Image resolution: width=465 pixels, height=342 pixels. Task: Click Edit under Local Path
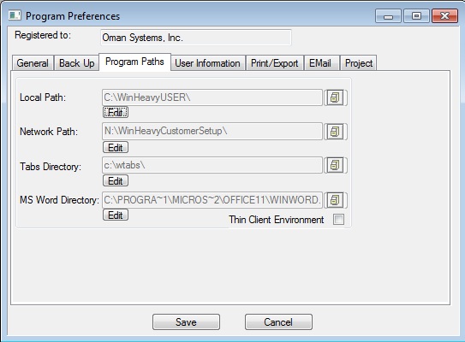pos(116,113)
